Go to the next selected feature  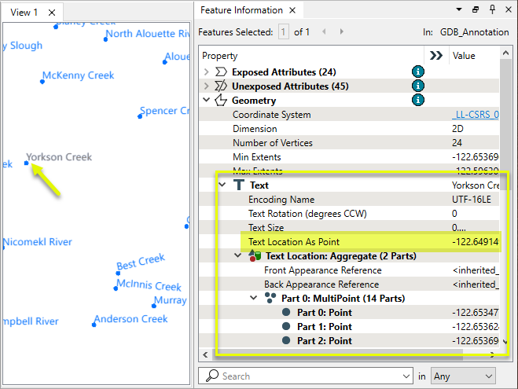click(x=342, y=32)
